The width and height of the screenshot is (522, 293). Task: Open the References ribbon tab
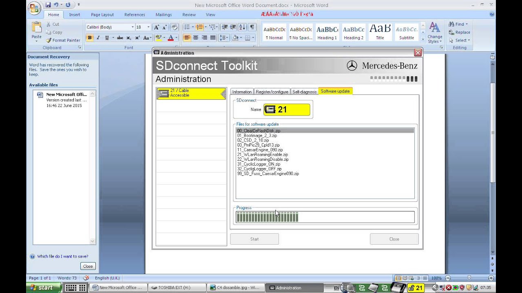click(135, 15)
